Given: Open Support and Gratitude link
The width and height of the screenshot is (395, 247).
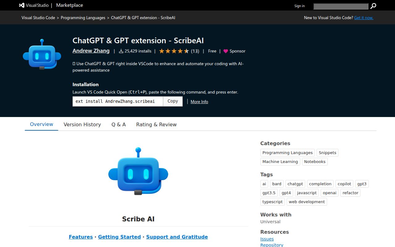Looking at the screenshot, I should coord(177,237).
